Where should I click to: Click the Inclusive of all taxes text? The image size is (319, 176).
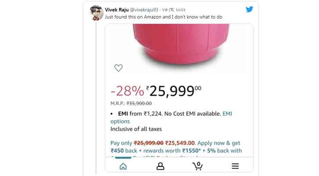click(136, 129)
